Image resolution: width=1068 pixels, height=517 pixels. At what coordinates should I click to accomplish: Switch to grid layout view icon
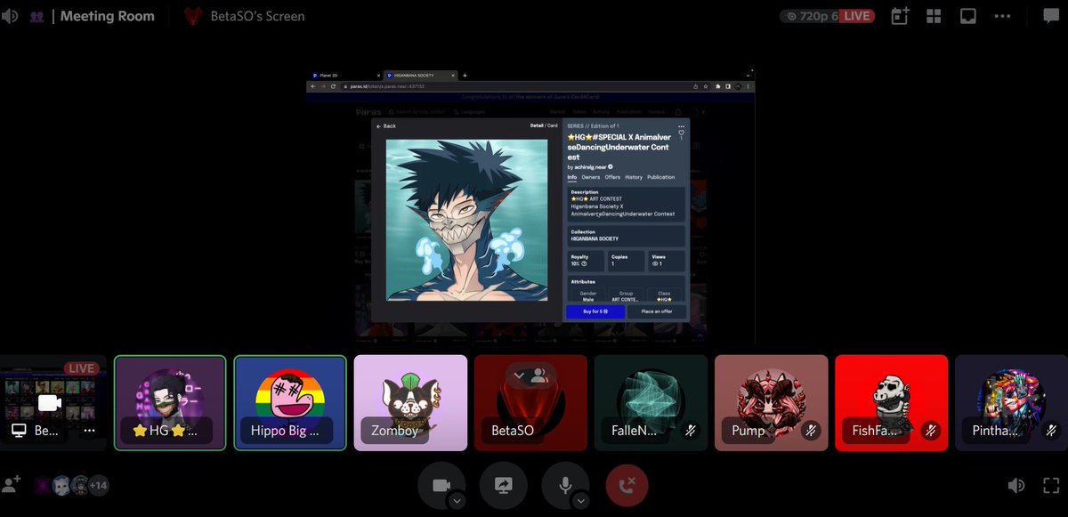934,16
